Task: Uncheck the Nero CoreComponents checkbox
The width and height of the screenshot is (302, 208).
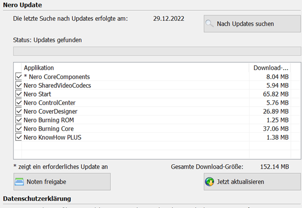Action: coord(19,77)
